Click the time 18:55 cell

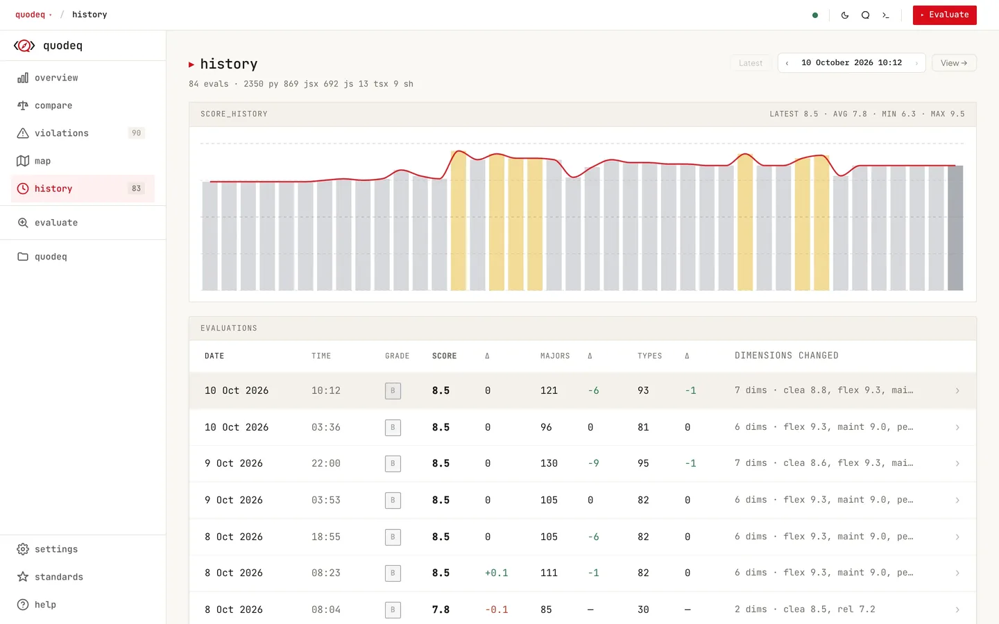326,537
